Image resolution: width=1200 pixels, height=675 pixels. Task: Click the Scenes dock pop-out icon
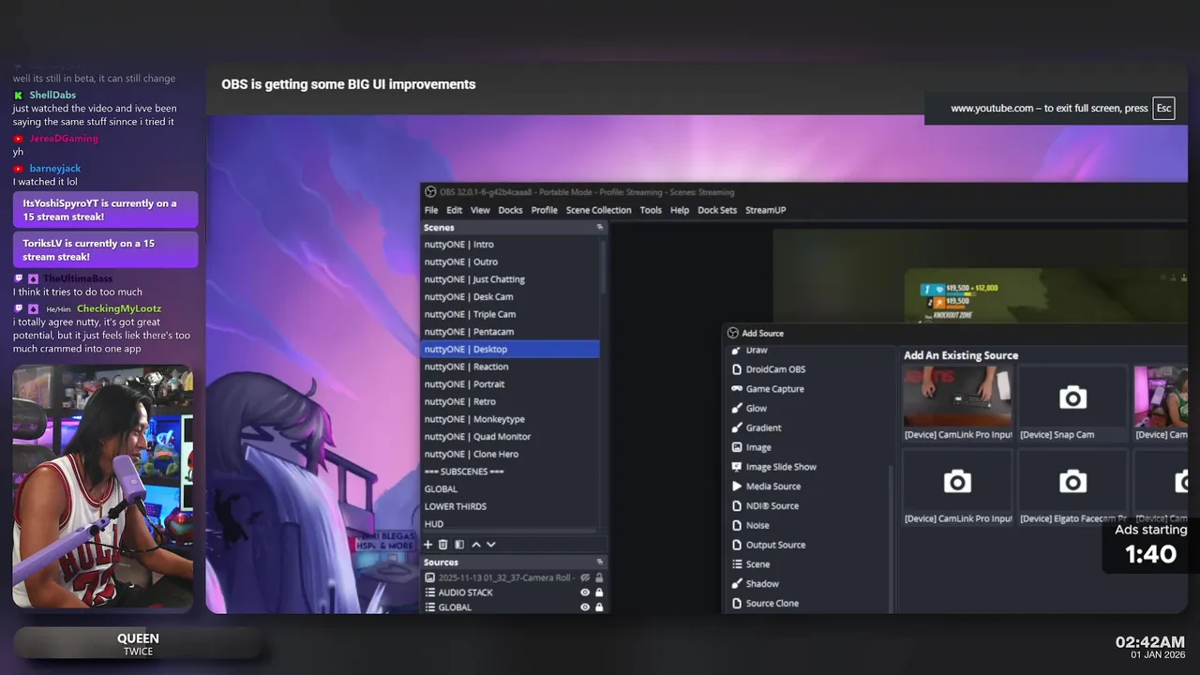click(600, 228)
